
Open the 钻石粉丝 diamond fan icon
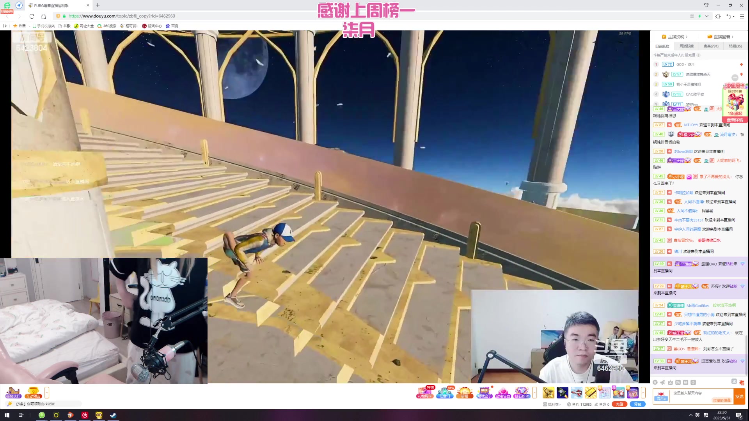click(522, 393)
